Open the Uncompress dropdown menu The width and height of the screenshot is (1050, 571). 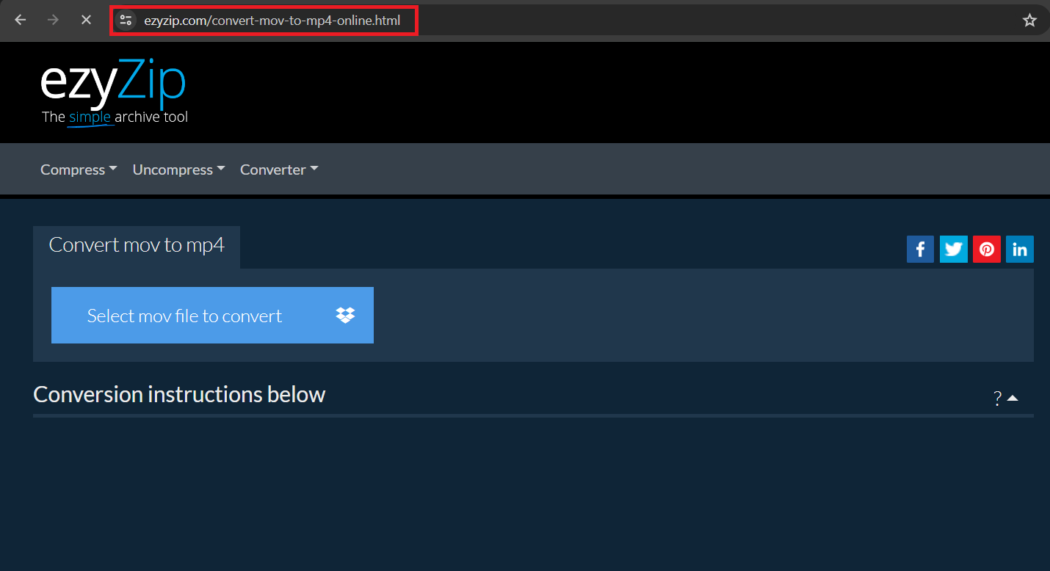(178, 170)
